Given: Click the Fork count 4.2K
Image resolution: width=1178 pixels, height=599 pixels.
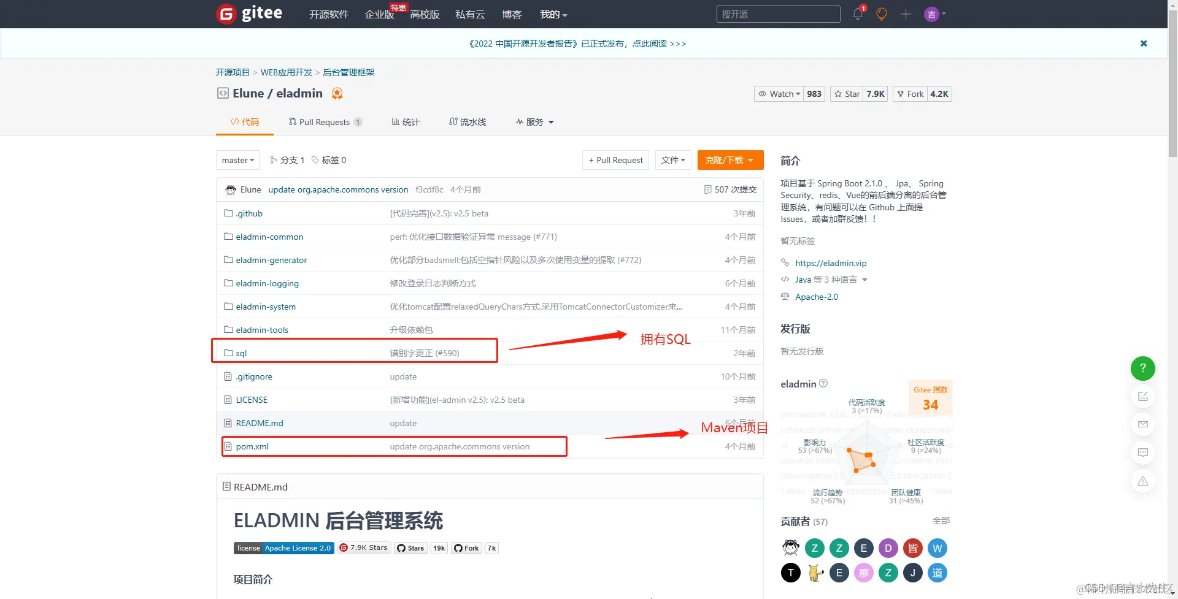Looking at the screenshot, I should pyautogui.click(x=939, y=94).
